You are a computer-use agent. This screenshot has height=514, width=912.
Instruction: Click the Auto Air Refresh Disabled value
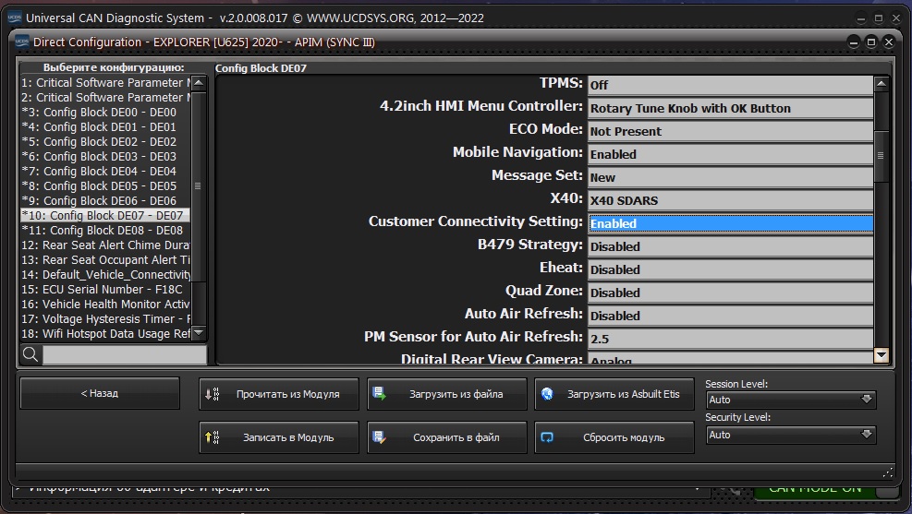tap(730, 316)
